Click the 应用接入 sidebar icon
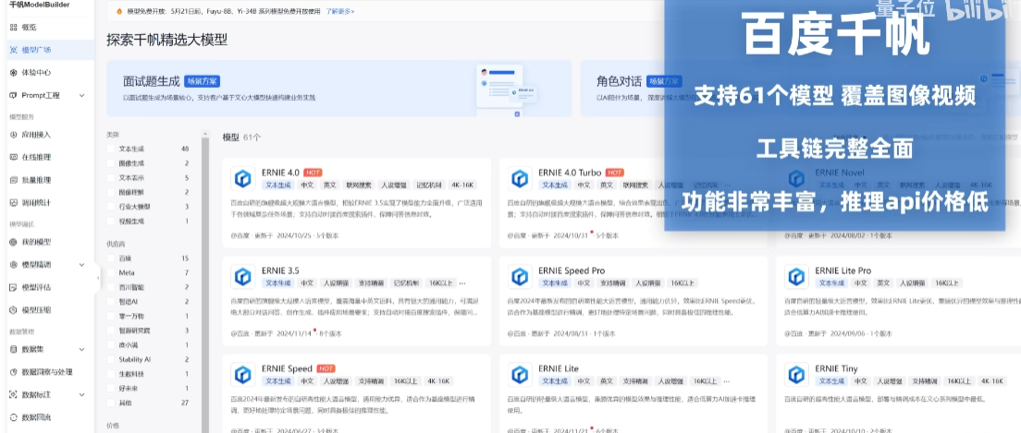Image resolution: width=1021 pixels, height=433 pixels. point(13,135)
